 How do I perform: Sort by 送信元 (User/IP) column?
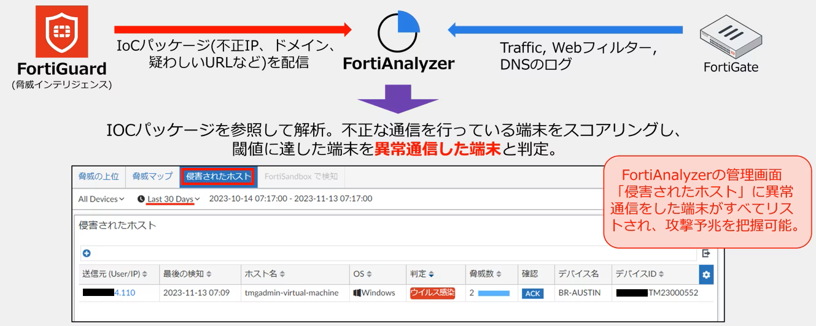[x=115, y=275]
